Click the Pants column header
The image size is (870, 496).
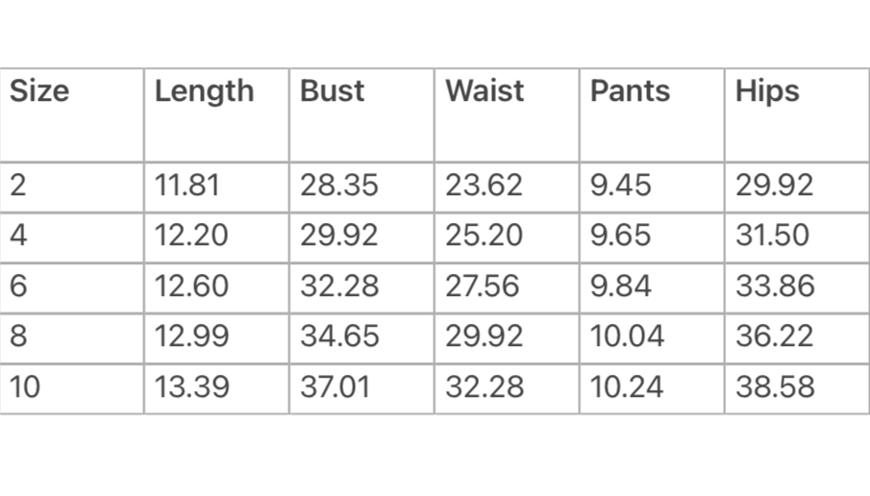(630, 90)
